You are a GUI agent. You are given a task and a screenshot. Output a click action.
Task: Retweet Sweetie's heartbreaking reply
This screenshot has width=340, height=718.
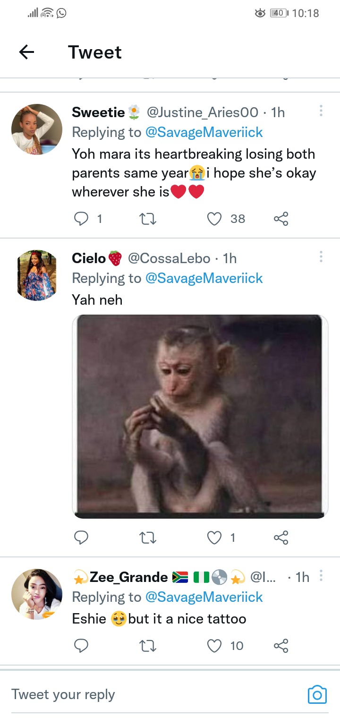(148, 218)
